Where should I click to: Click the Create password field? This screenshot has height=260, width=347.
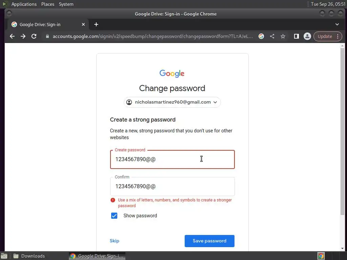172,159
